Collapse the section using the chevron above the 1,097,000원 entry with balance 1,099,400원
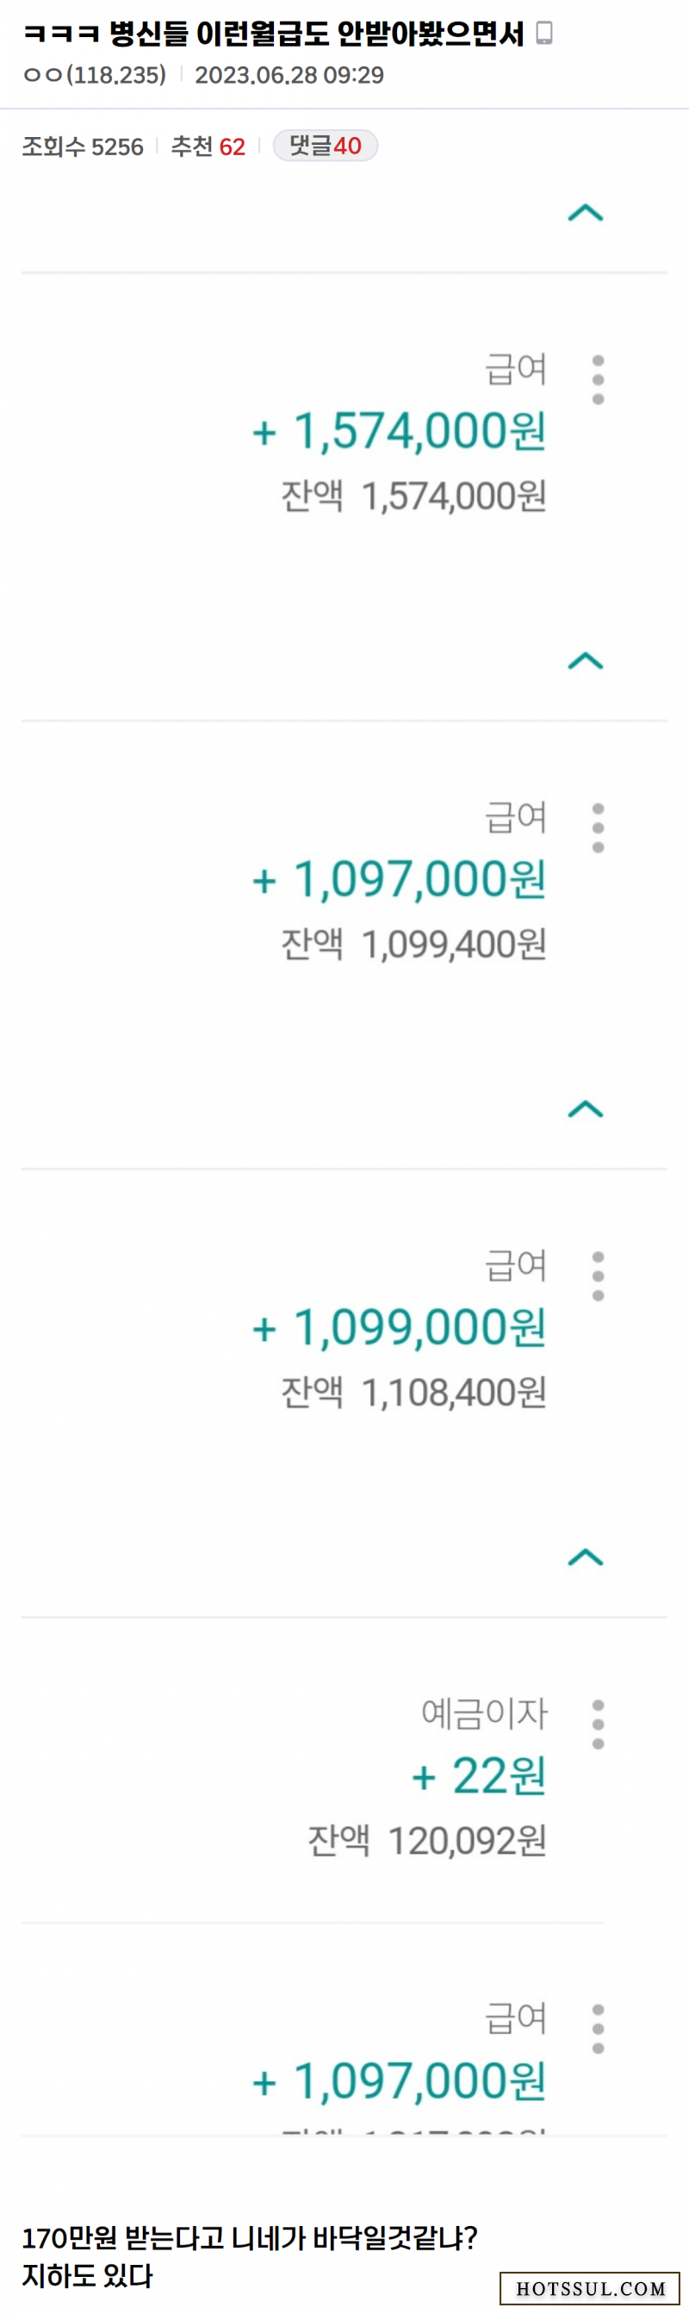689x2314 pixels. coord(586,661)
